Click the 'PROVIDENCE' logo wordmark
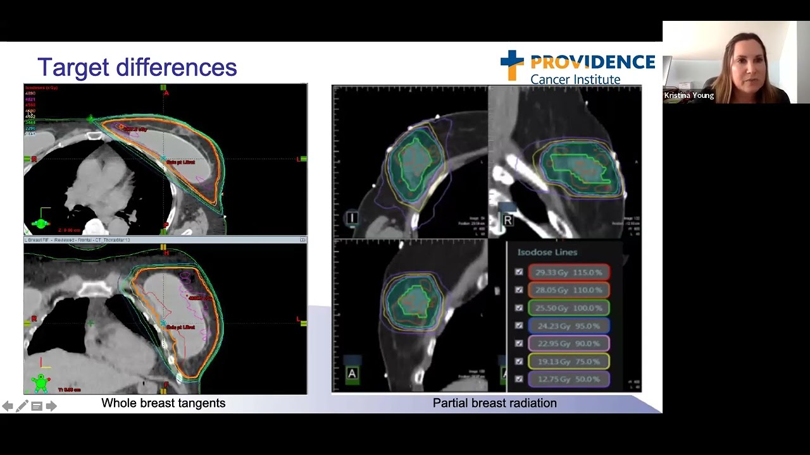The width and height of the screenshot is (810, 455). (593, 62)
